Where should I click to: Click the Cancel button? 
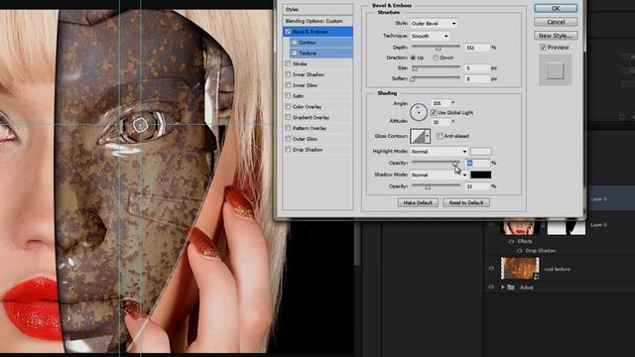(556, 22)
